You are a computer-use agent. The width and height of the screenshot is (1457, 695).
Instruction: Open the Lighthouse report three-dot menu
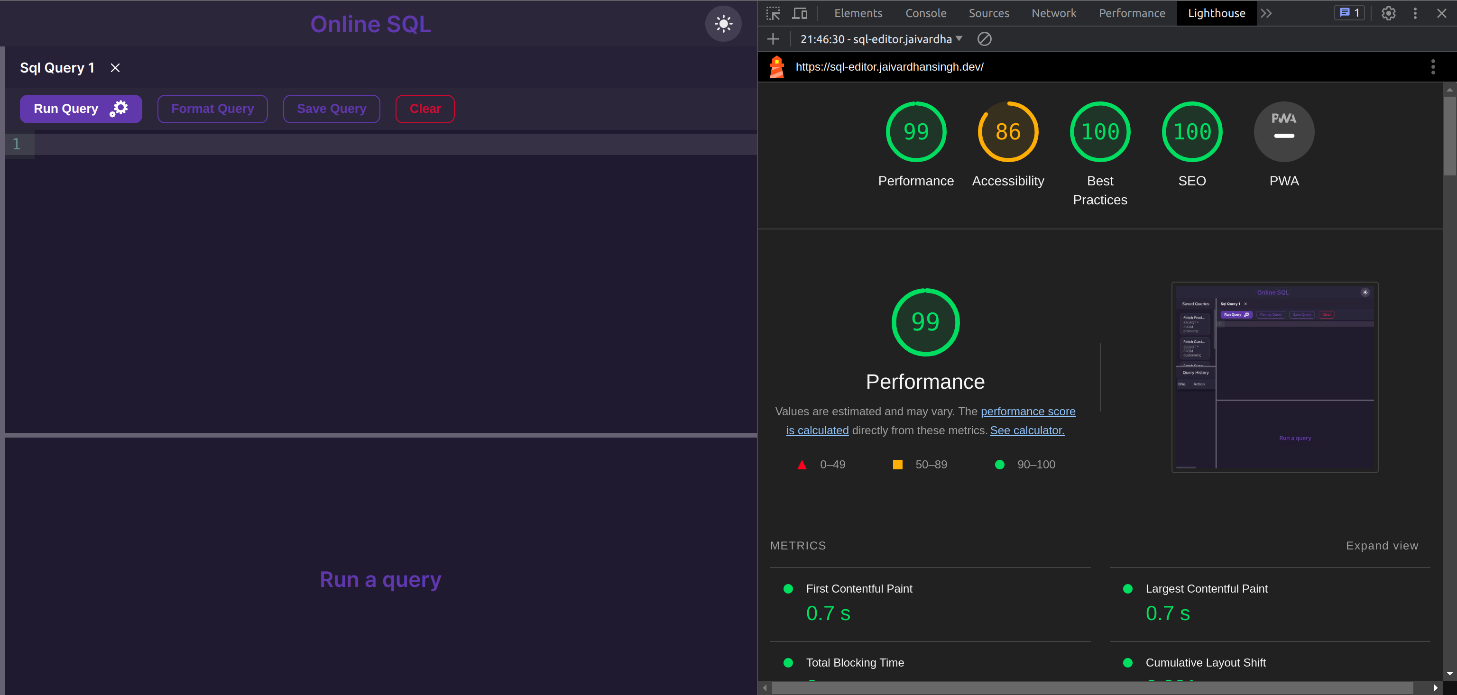pos(1433,67)
